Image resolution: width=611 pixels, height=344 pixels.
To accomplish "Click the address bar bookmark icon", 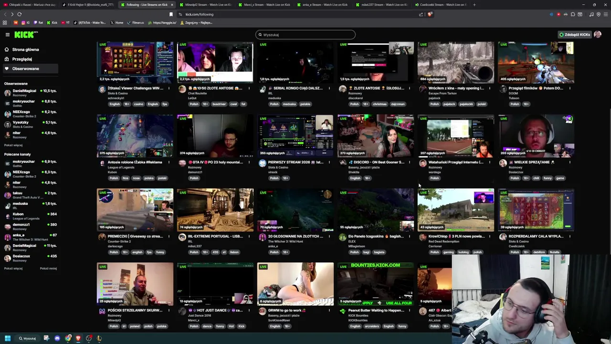I will 171,14.
